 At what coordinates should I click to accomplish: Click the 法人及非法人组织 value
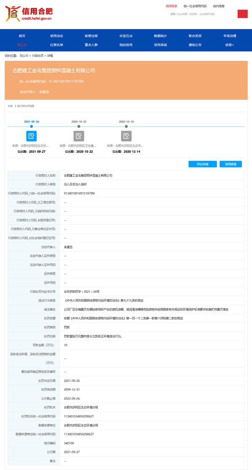(x=75, y=184)
